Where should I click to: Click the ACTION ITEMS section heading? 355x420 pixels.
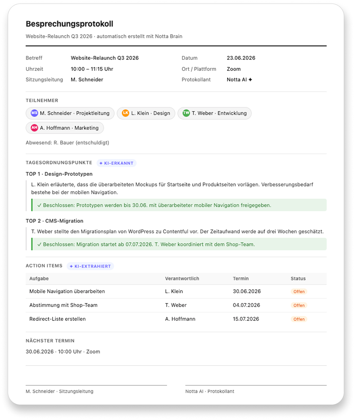click(44, 266)
